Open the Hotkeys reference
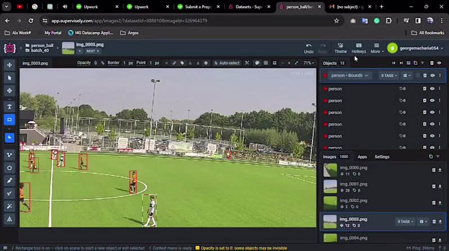The image size is (449, 251). pyautogui.click(x=359, y=48)
